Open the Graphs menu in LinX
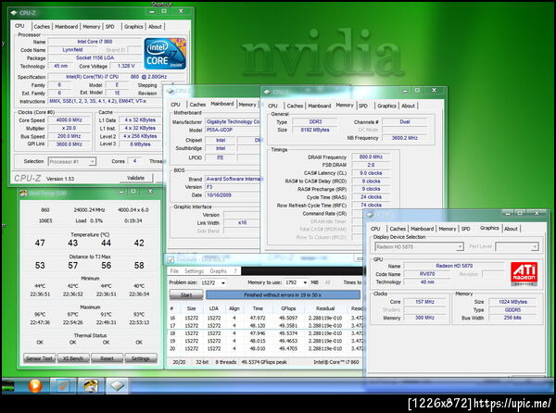This screenshot has width=556, height=413. pyautogui.click(x=218, y=271)
